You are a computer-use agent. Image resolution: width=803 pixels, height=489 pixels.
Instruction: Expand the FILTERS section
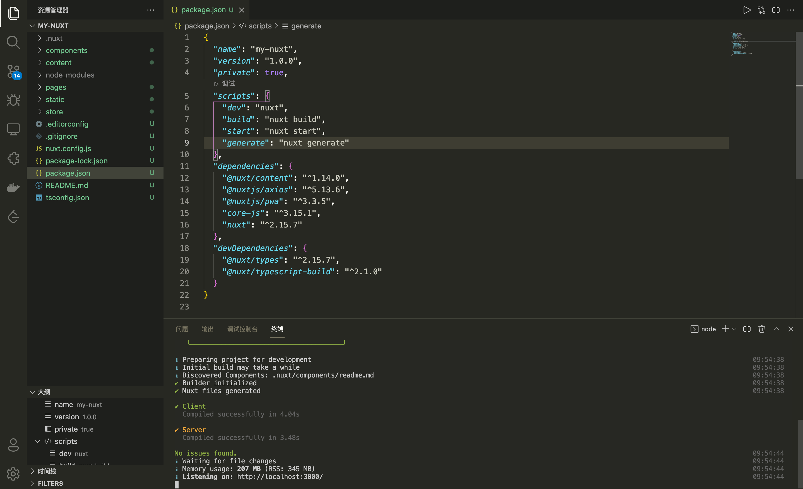click(95, 483)
